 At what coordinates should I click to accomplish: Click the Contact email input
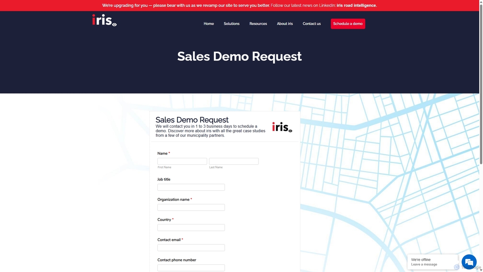(191, 248)
